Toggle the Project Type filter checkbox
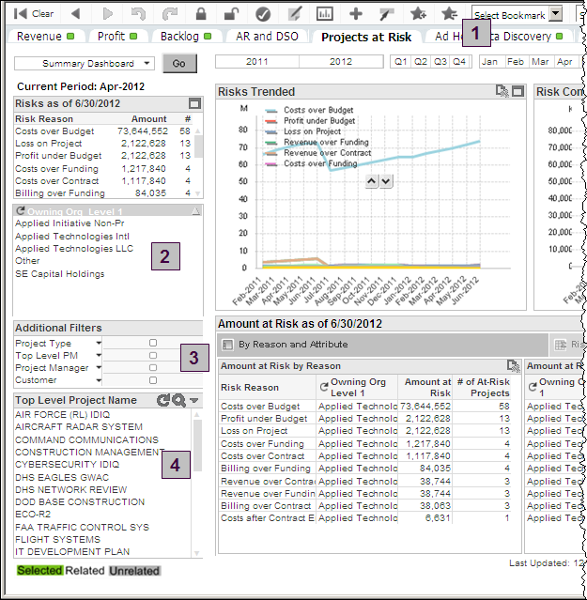The image size is (587, 600). coord(153,344)
